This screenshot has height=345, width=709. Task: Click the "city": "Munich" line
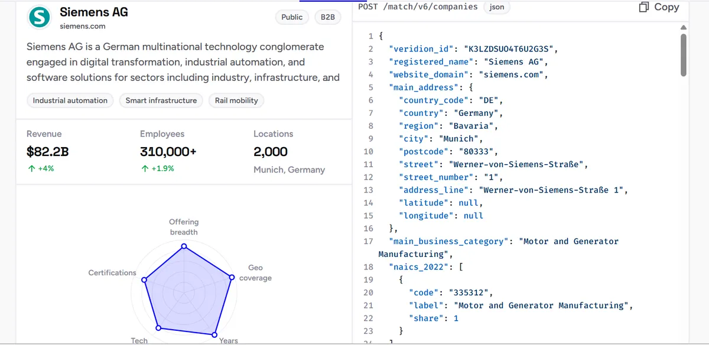441,139
